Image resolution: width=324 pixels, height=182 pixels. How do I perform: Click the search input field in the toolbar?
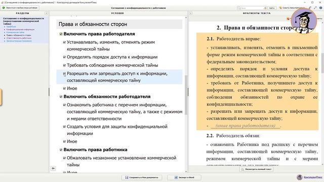click(x=252, y=8)
